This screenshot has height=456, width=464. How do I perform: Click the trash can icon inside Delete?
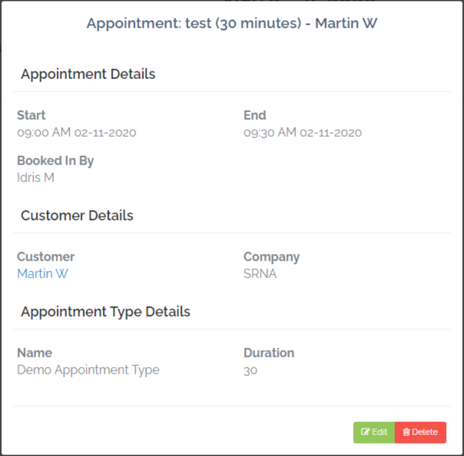coord(406,432)
